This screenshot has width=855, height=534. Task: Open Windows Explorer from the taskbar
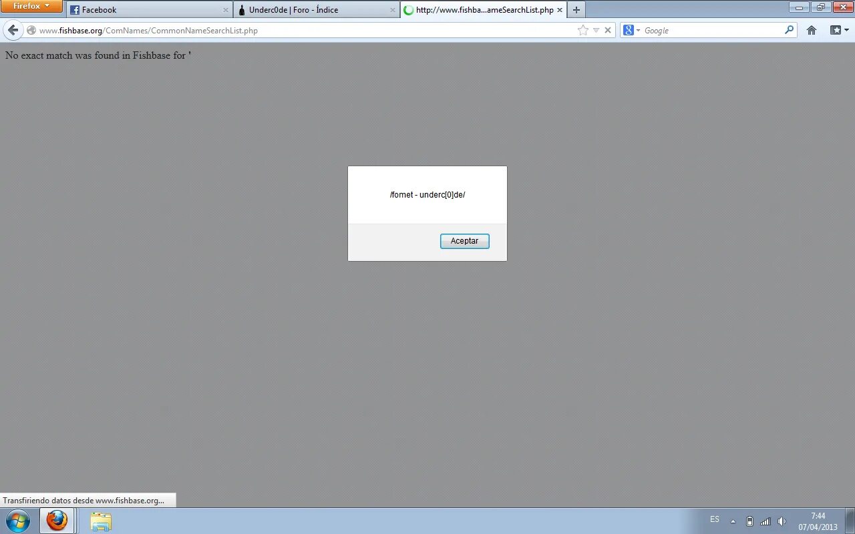(101, 521)
